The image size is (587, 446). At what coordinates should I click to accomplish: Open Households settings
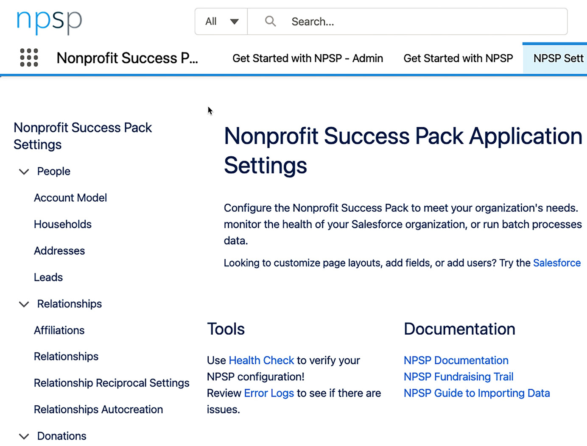63,224
